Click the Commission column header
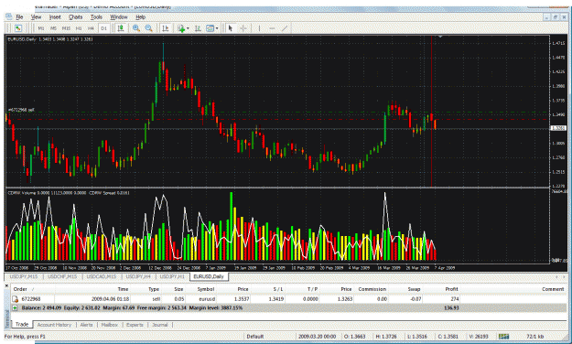The width and height of the screenshot is (572, 344). point(372,289)
